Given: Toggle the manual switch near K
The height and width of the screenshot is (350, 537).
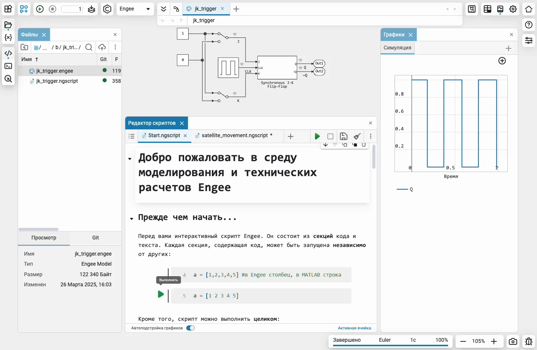Looking at the screenshot, I should [224, 96].
